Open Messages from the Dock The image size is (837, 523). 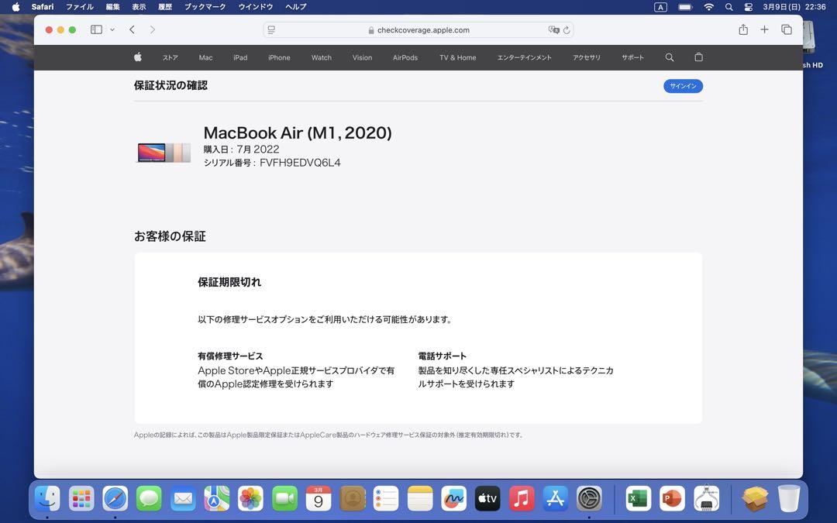(x=149, y=499)
